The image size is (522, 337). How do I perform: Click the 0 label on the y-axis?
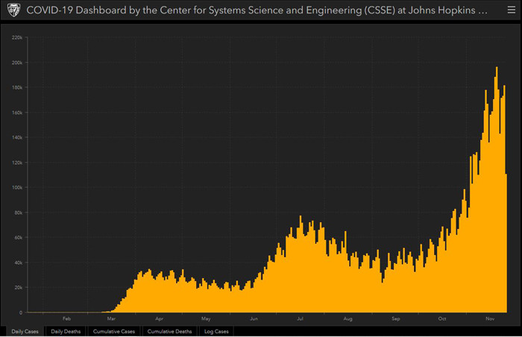click(x=21, y=312)
